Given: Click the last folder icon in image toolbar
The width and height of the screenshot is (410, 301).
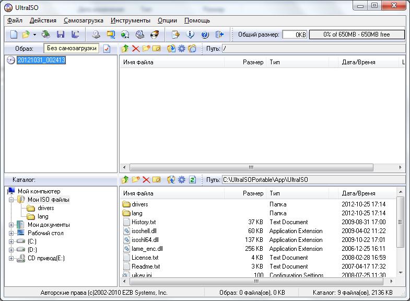Looking at the screenshot, I should 192,49.
